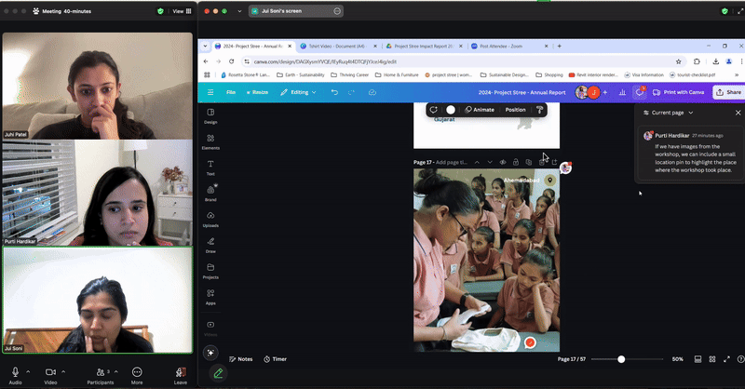The height and width of the screenshot is (389, 745).
Task: Toggle mute with Zoom Audio microphone button
Action: pos(15,375)
